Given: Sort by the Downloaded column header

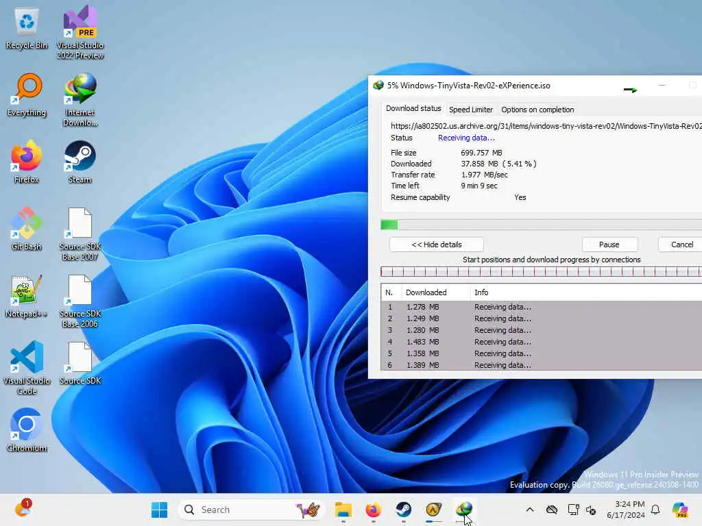Looking at the screenshot, I should point(436,292).
